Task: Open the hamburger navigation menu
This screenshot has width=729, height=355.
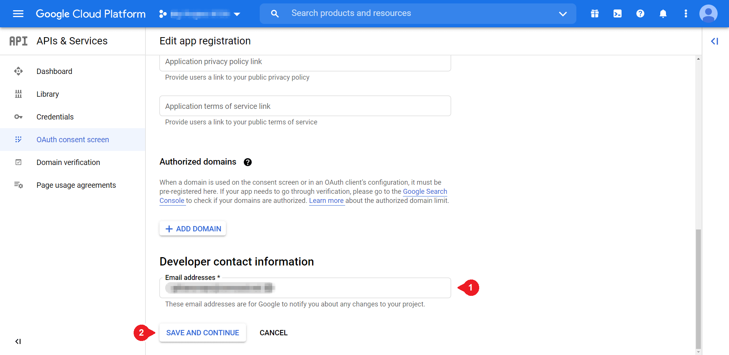Action: tap(18, 14)
